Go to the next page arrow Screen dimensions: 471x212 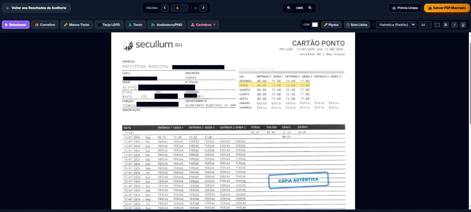click(203, 8)
